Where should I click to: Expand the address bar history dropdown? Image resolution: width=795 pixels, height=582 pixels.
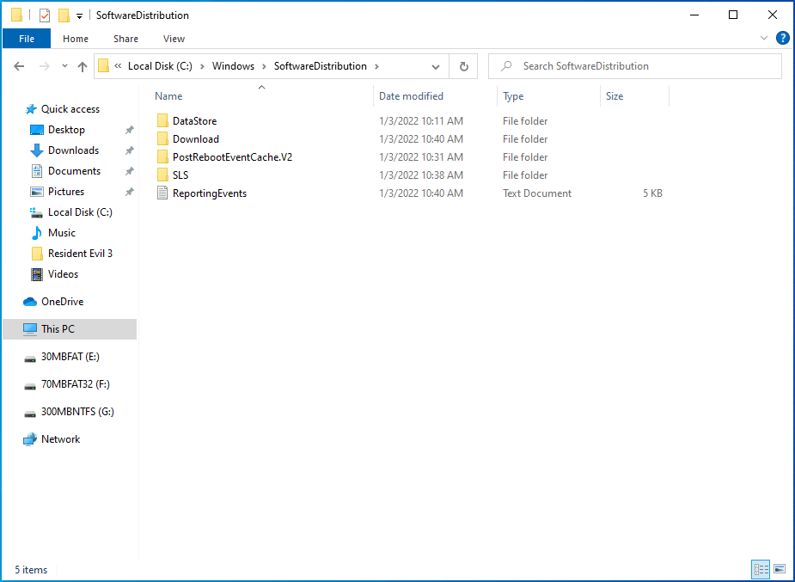pyautogui.click(x=436, y=66)
